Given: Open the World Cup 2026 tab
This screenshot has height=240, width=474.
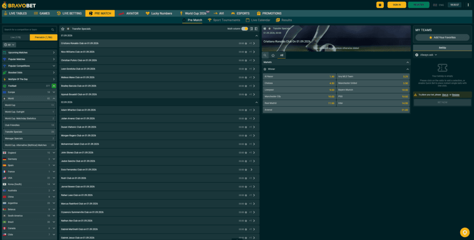Looking at the screenshot, I should [194, 13].
